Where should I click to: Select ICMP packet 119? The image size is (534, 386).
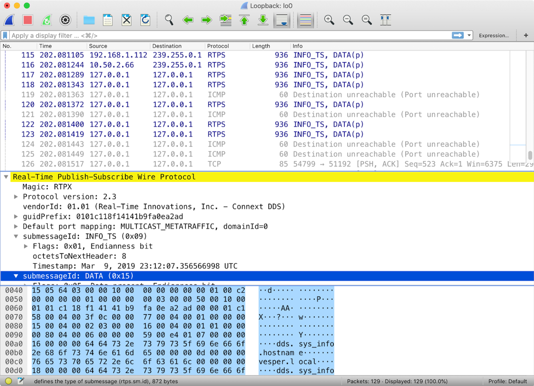(x=255, y=95)
